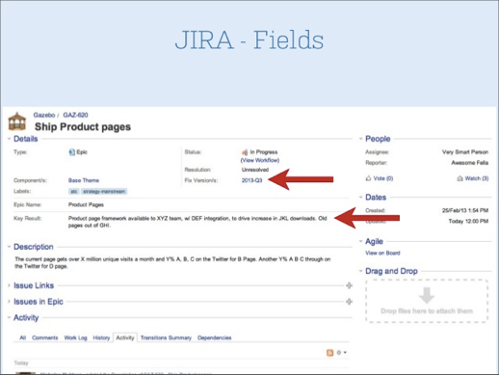499x375 pixels.
Task: Select the Activity tab
Action: [x=125, y=337]
